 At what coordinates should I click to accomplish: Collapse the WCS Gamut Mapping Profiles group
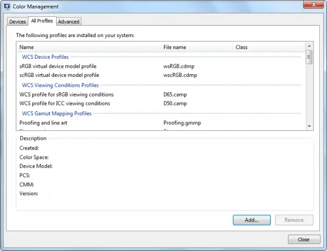[57, 113]
